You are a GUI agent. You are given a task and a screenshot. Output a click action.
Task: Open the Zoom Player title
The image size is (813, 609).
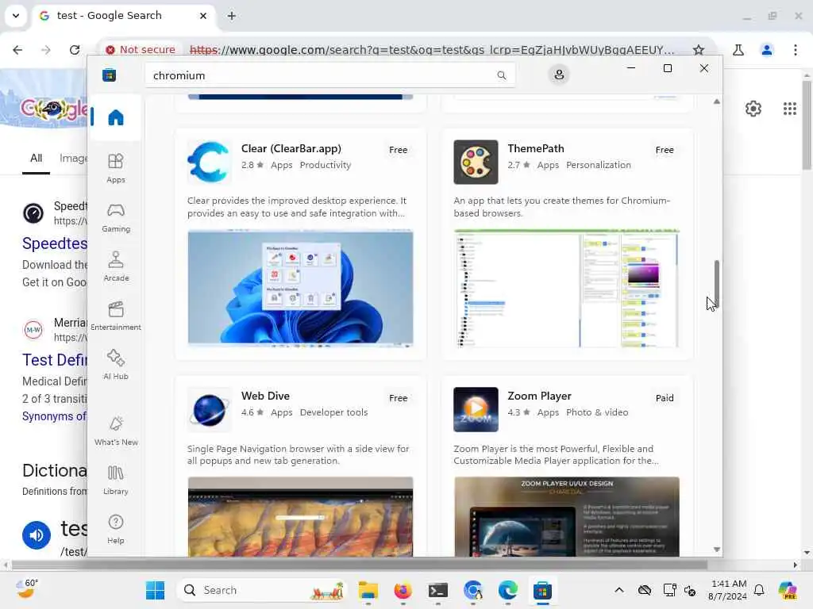(x=539, y=396)
